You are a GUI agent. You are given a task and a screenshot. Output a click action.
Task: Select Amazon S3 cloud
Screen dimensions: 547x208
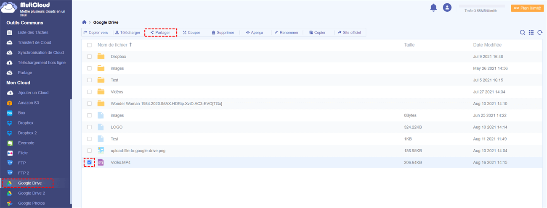coord(28,103)
